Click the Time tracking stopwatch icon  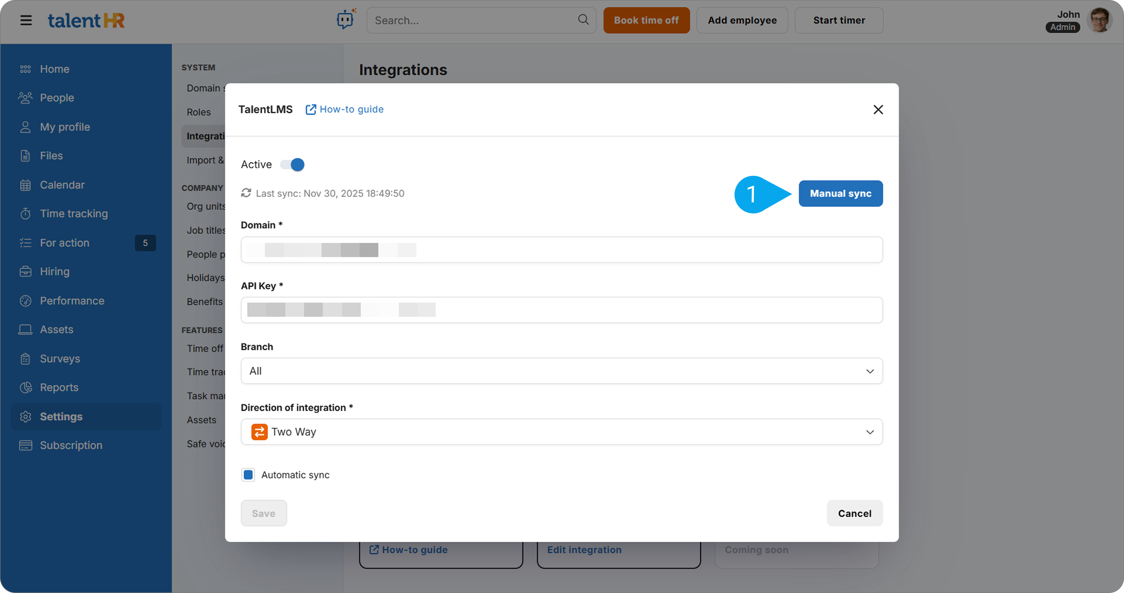tap(25, 214)
